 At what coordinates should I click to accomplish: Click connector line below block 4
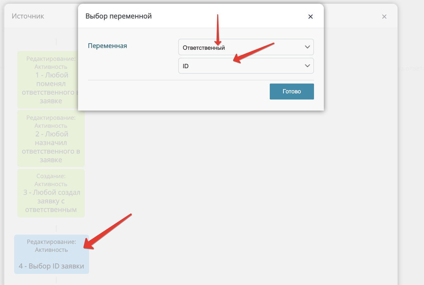point(56,280)
